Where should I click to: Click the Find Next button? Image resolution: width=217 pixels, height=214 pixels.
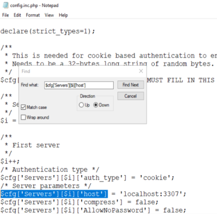click(131, 85)
